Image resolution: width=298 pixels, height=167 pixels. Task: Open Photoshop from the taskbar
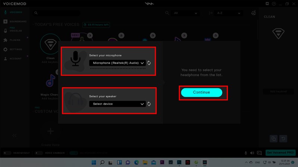tap(179, 162)
